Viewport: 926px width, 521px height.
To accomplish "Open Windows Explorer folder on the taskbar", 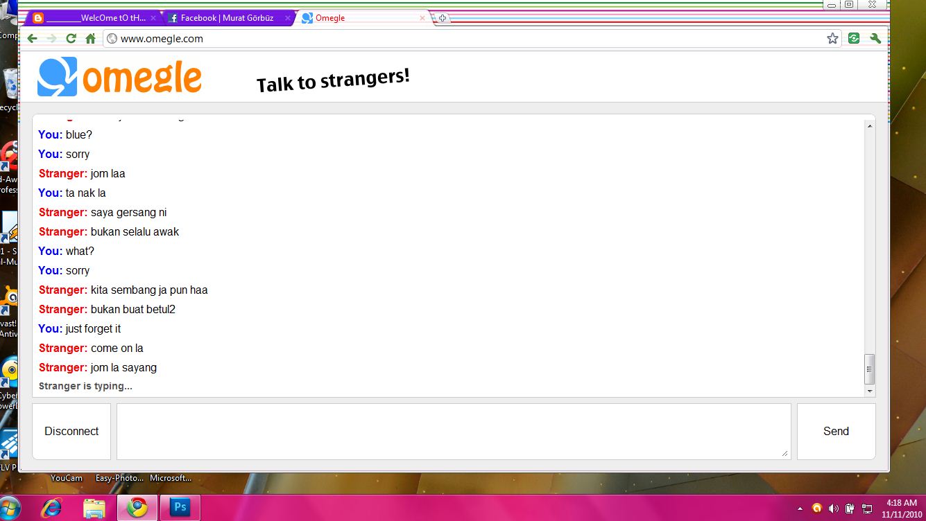I will 94,508.
